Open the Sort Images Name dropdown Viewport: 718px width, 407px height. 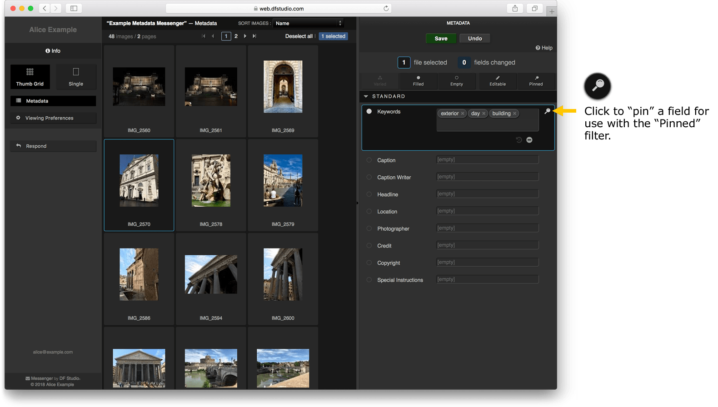point(308,23)
